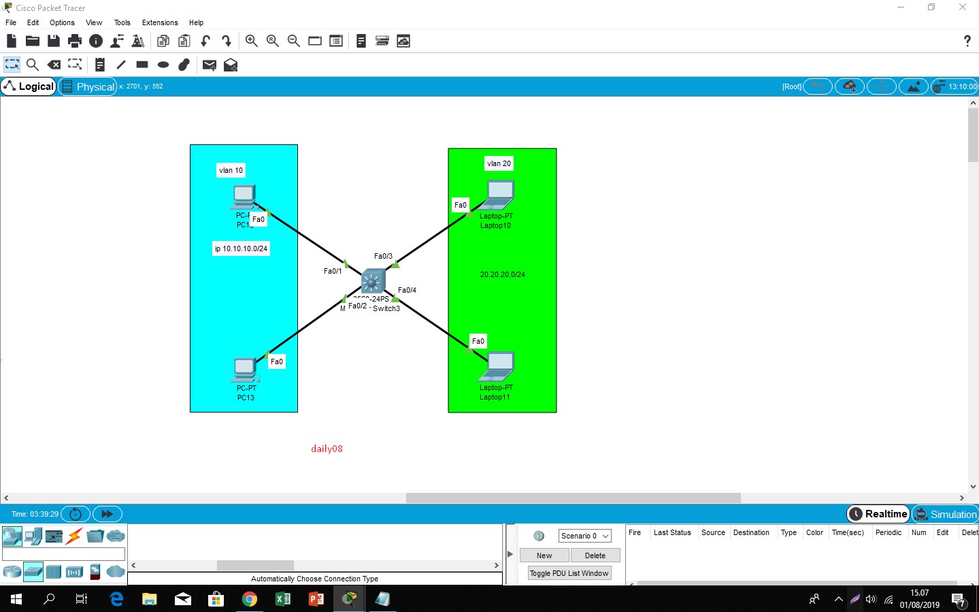The width and height of the screenshot is (979, 612).
Task: Click the Zoom In toolbar icon
Action: point(251,41)
